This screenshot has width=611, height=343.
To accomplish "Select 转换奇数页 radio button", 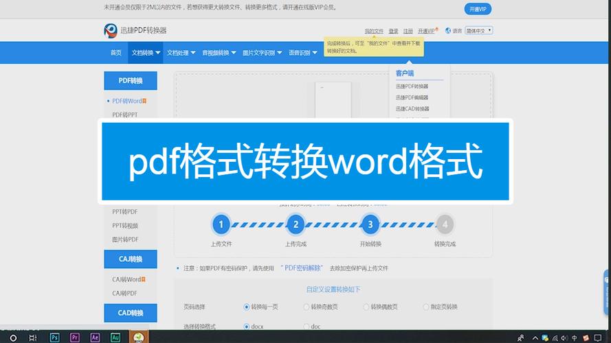I will tap(307, 307).
